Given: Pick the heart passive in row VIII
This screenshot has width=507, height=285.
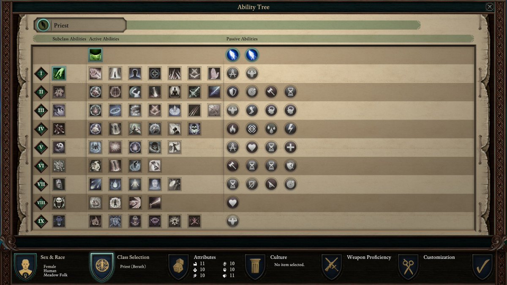Looking at the screenshot, I should coord(233,203).
